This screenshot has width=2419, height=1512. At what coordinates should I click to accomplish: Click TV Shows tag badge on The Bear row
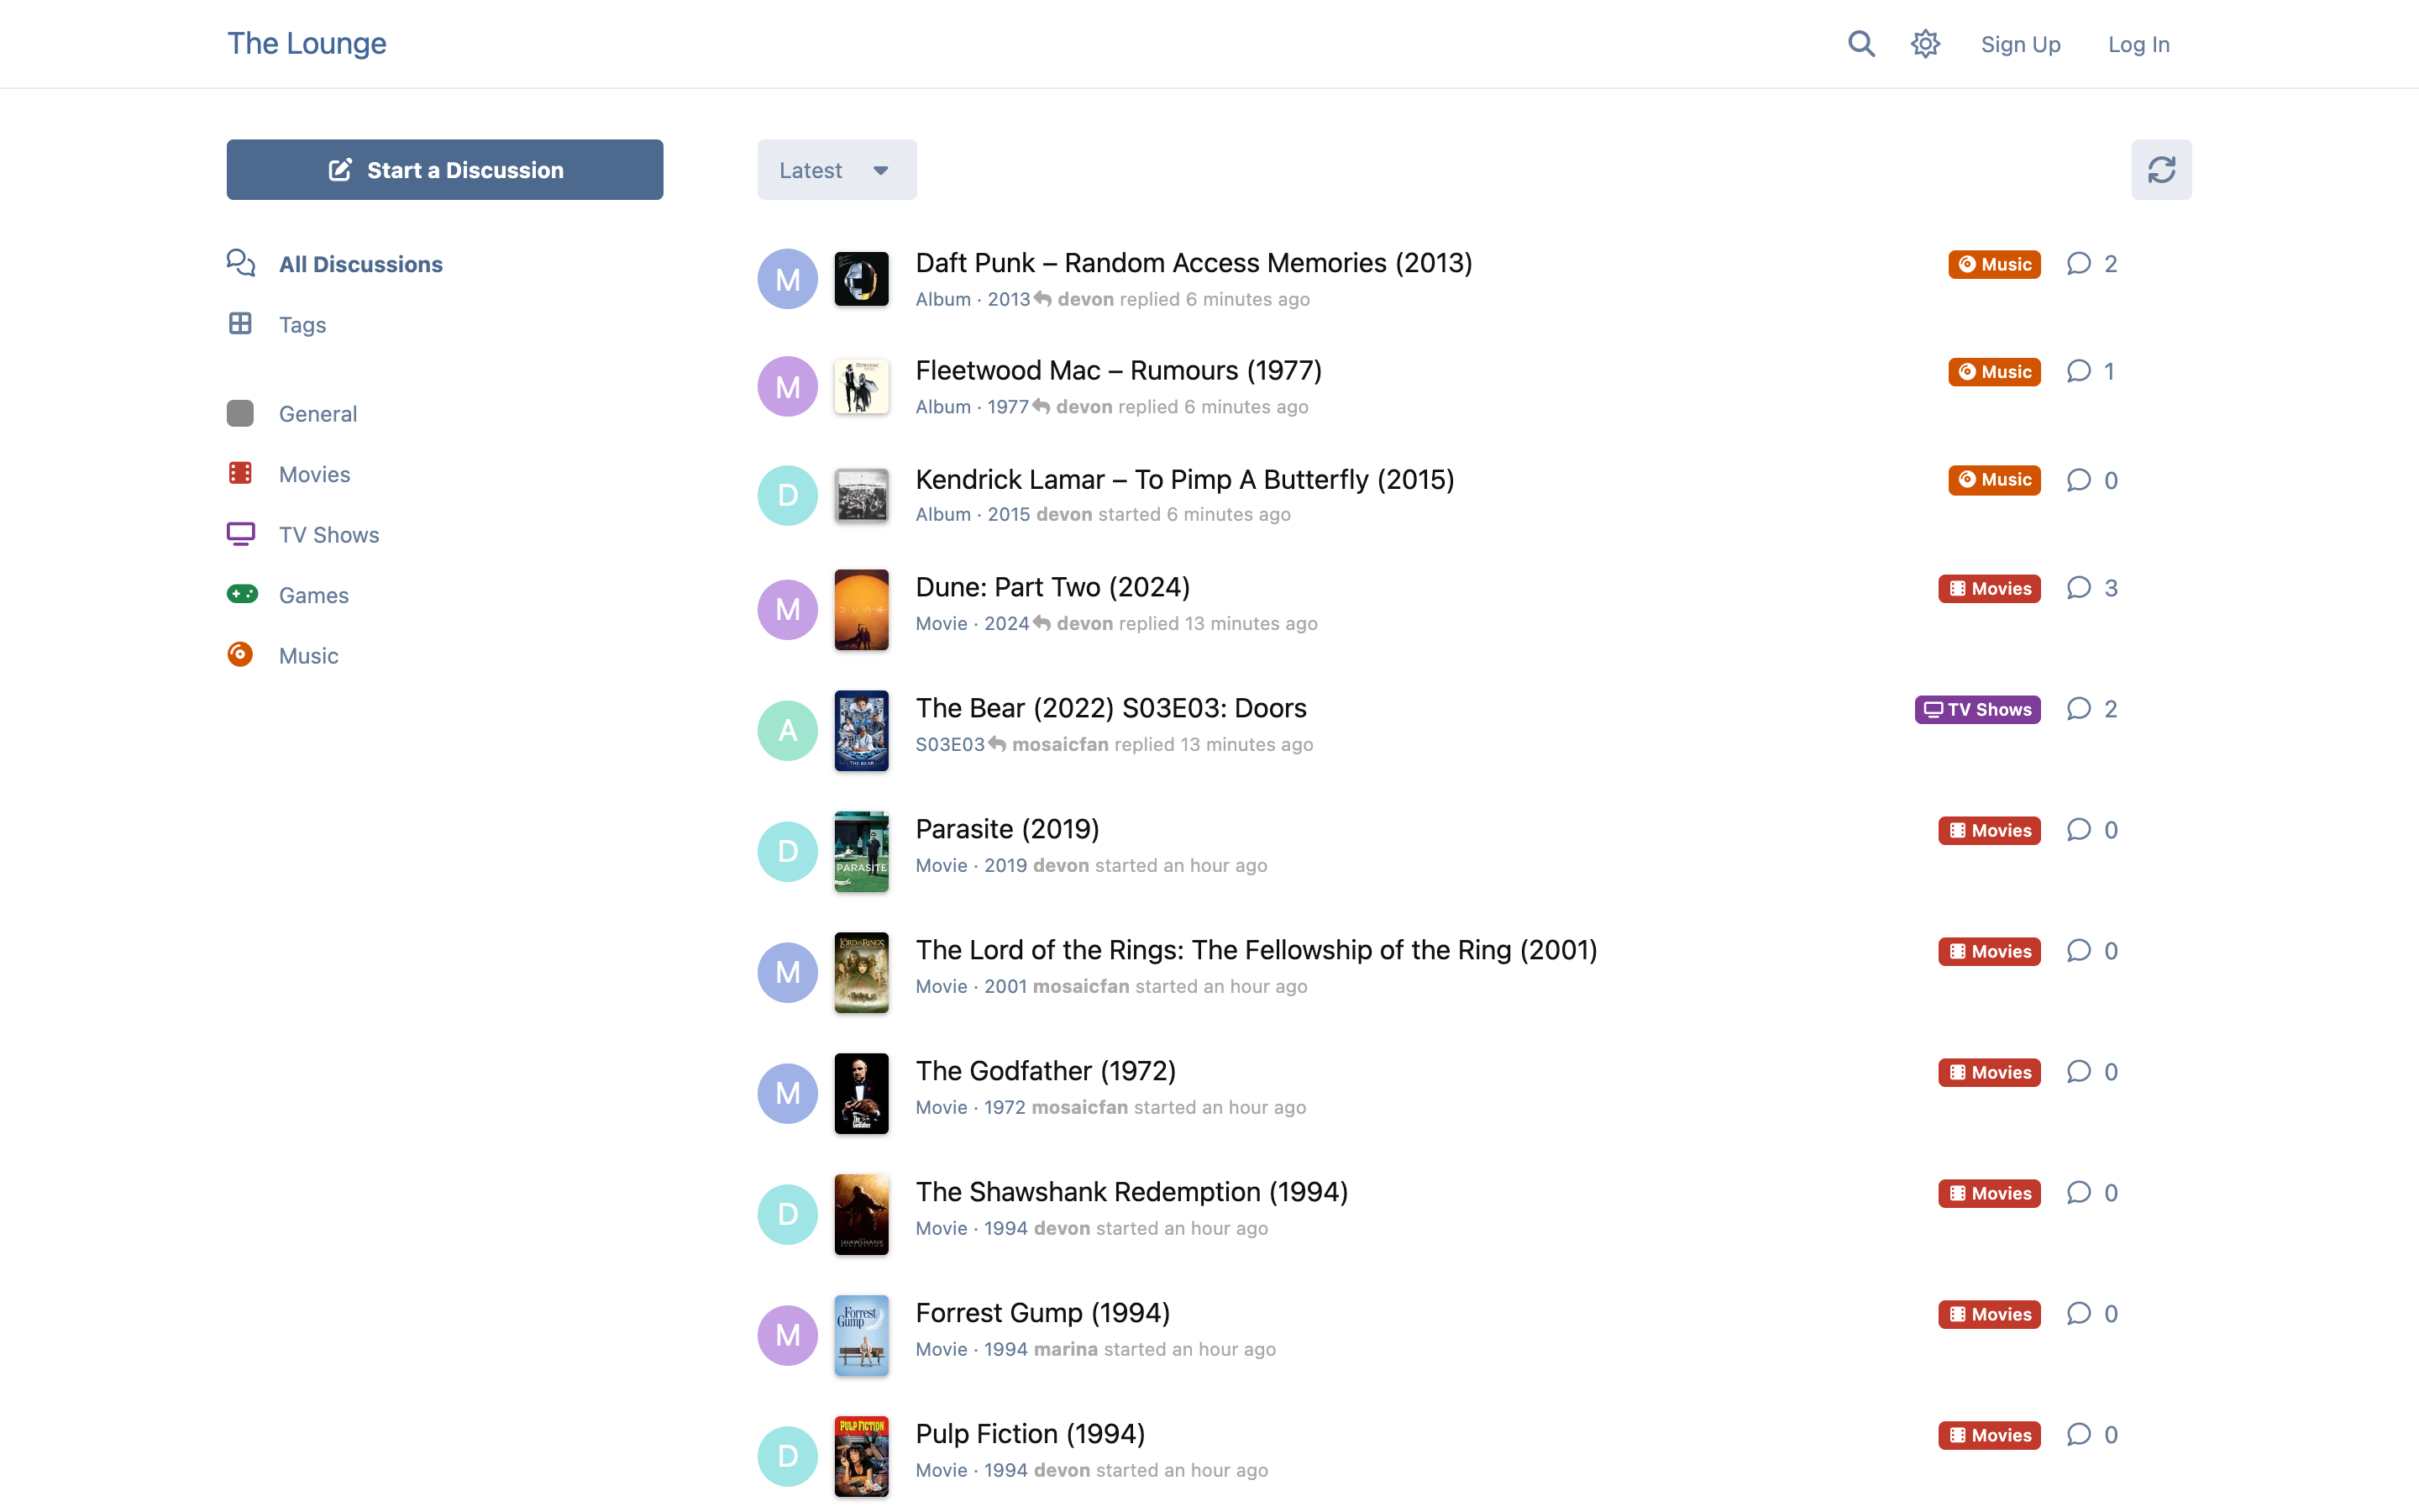click(1977, 709)
